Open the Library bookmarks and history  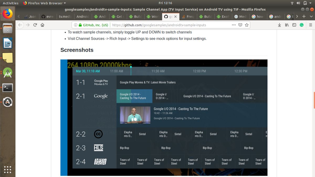click(287, 25)
